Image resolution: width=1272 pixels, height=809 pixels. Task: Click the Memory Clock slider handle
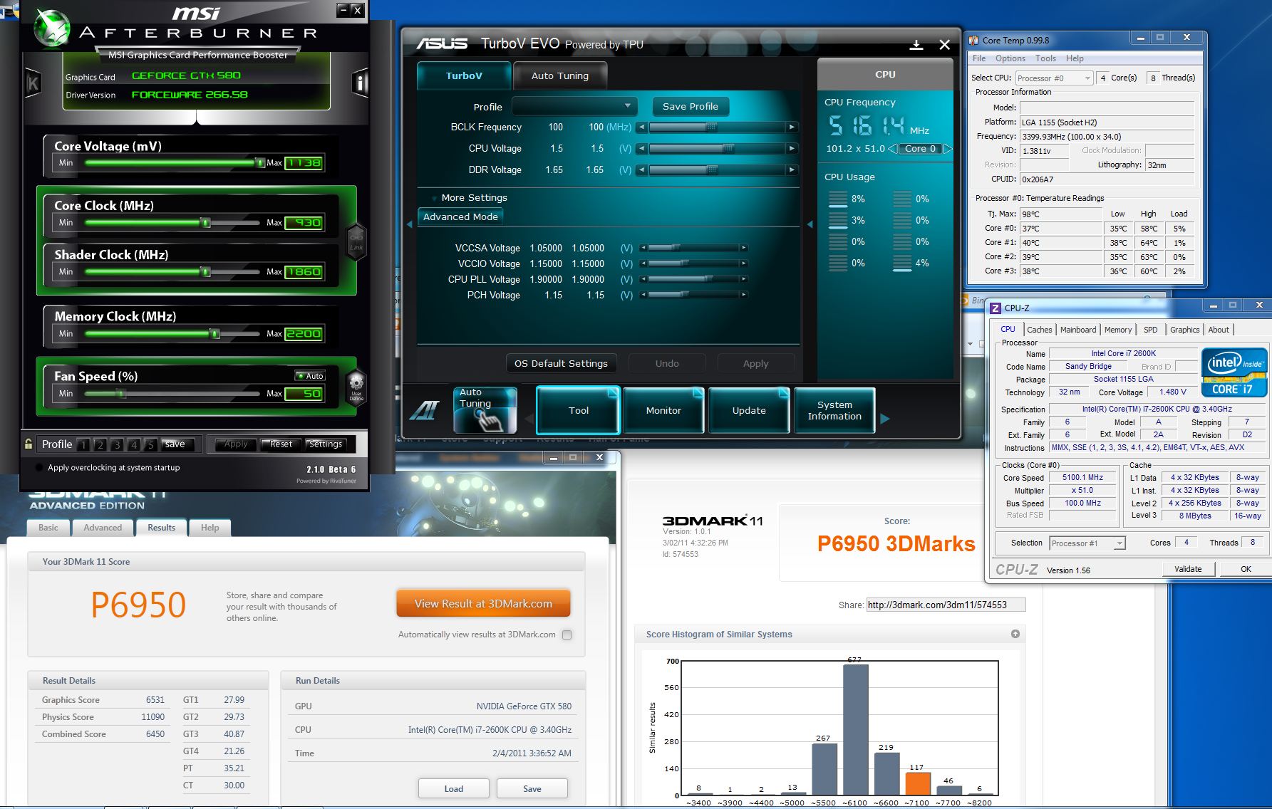pos(214,334)
